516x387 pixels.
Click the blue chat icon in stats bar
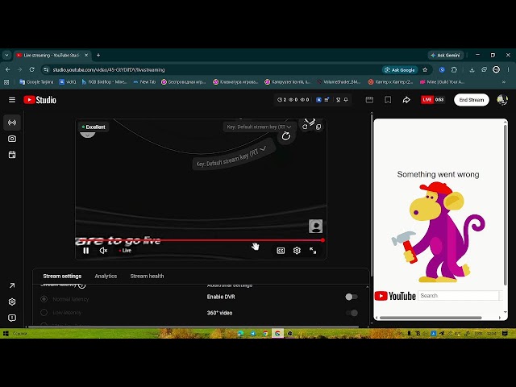(x=318, y=100)
